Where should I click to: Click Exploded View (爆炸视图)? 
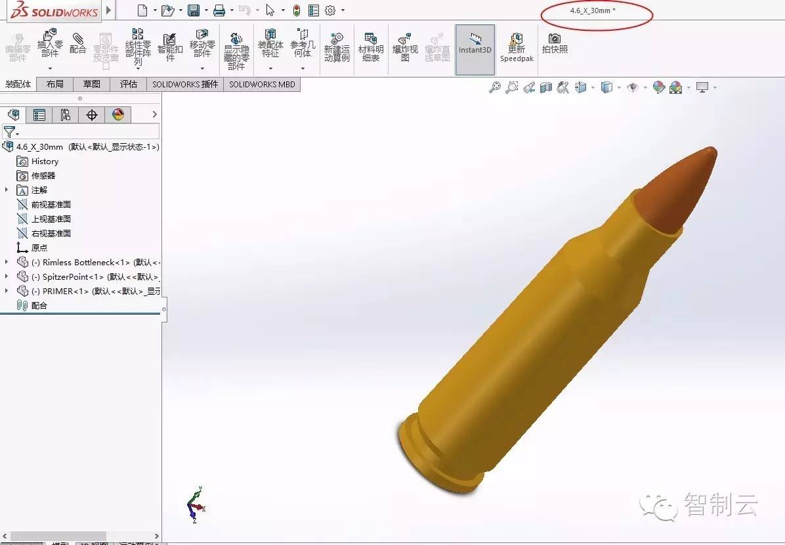click(405, 47)
